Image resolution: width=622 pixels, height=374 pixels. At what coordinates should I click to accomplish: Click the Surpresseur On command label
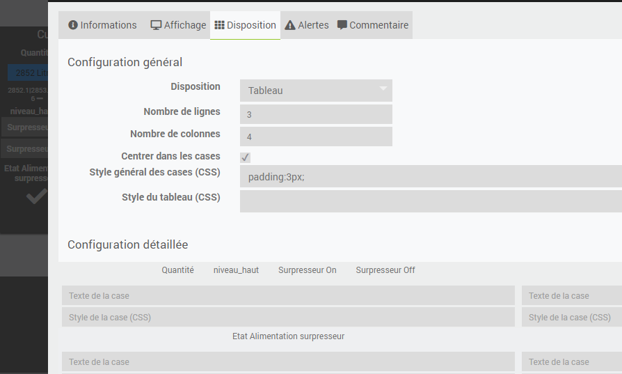307,270
